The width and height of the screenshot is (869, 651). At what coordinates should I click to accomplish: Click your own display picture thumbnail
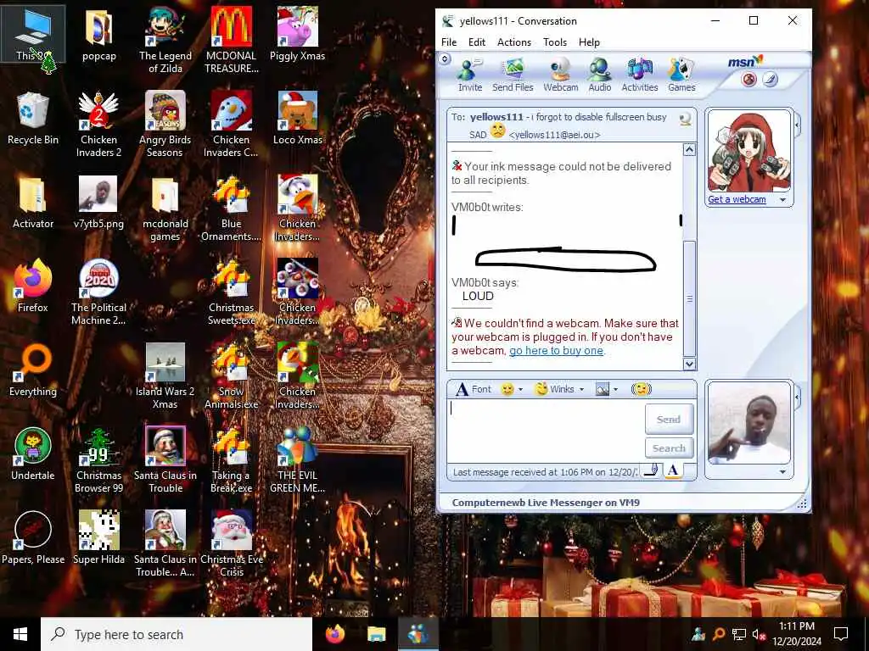[748, 422]
